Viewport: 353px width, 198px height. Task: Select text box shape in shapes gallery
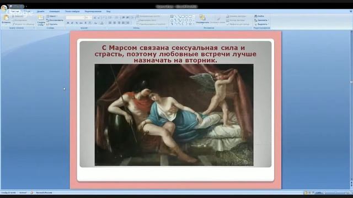click(172, 16)
